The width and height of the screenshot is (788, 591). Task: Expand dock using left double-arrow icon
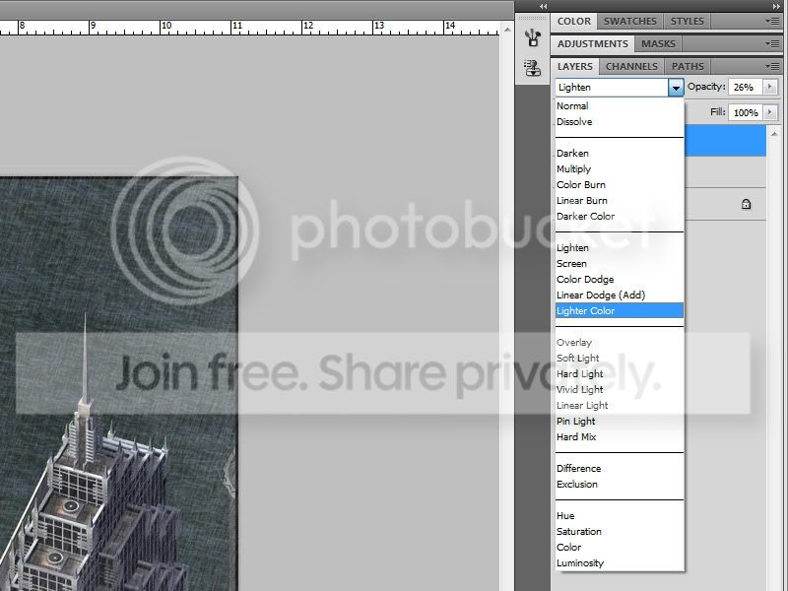[544, 6]
